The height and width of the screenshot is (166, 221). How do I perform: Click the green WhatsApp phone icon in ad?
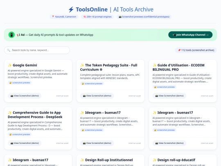click(x=11, y=35)
